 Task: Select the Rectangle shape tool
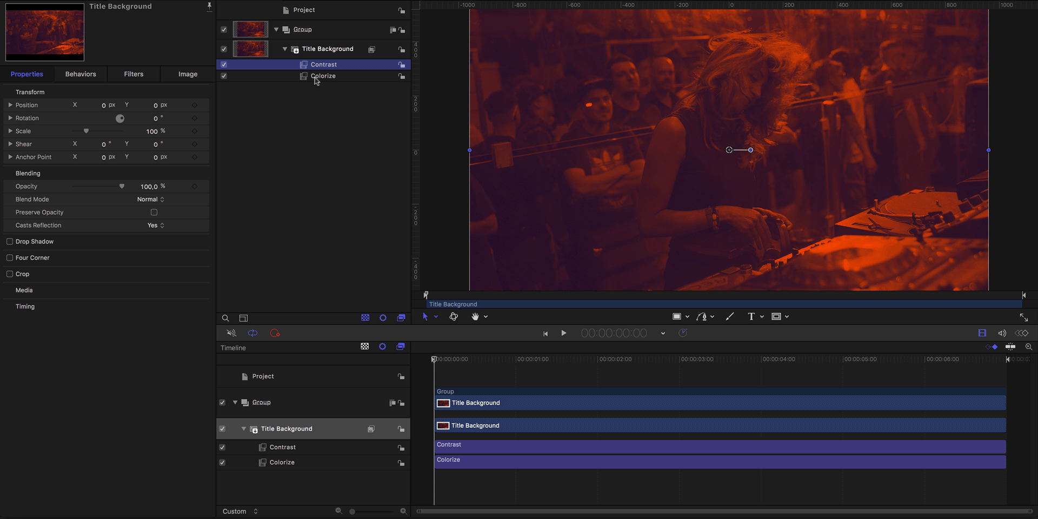[676, 317]
